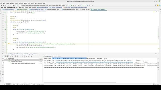This screenshot has height=90, width=161.
Task: Click gutter run icon for test_info_withLoggerPath
Action: [x=5, y=29]
